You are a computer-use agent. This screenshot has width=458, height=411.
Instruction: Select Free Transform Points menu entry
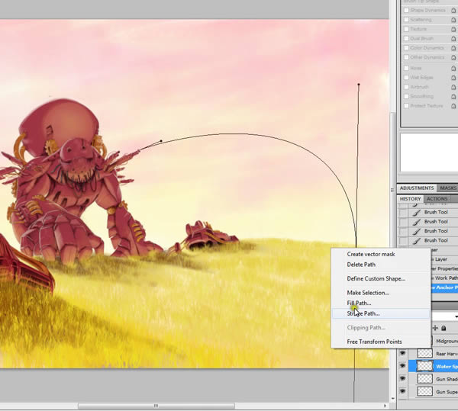pyautogui.click(x=374, y=342)
